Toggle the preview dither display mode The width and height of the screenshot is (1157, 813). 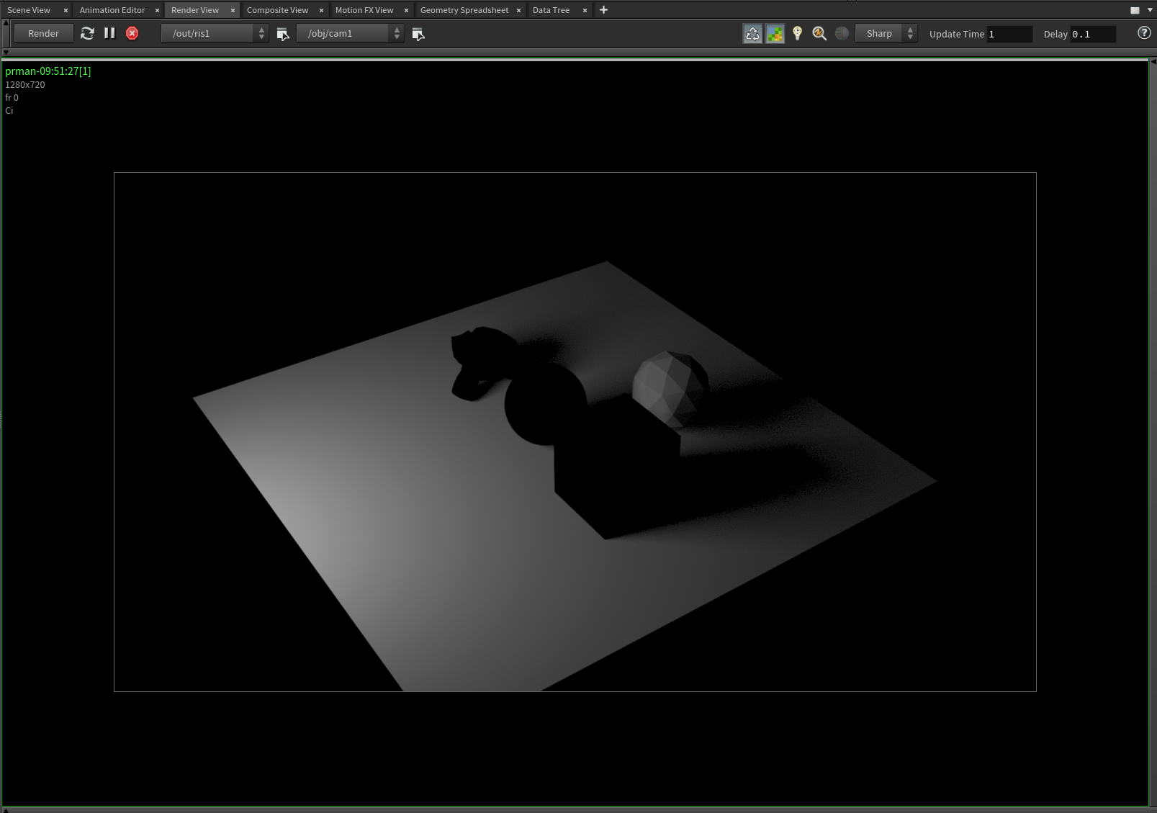(775, 33)
